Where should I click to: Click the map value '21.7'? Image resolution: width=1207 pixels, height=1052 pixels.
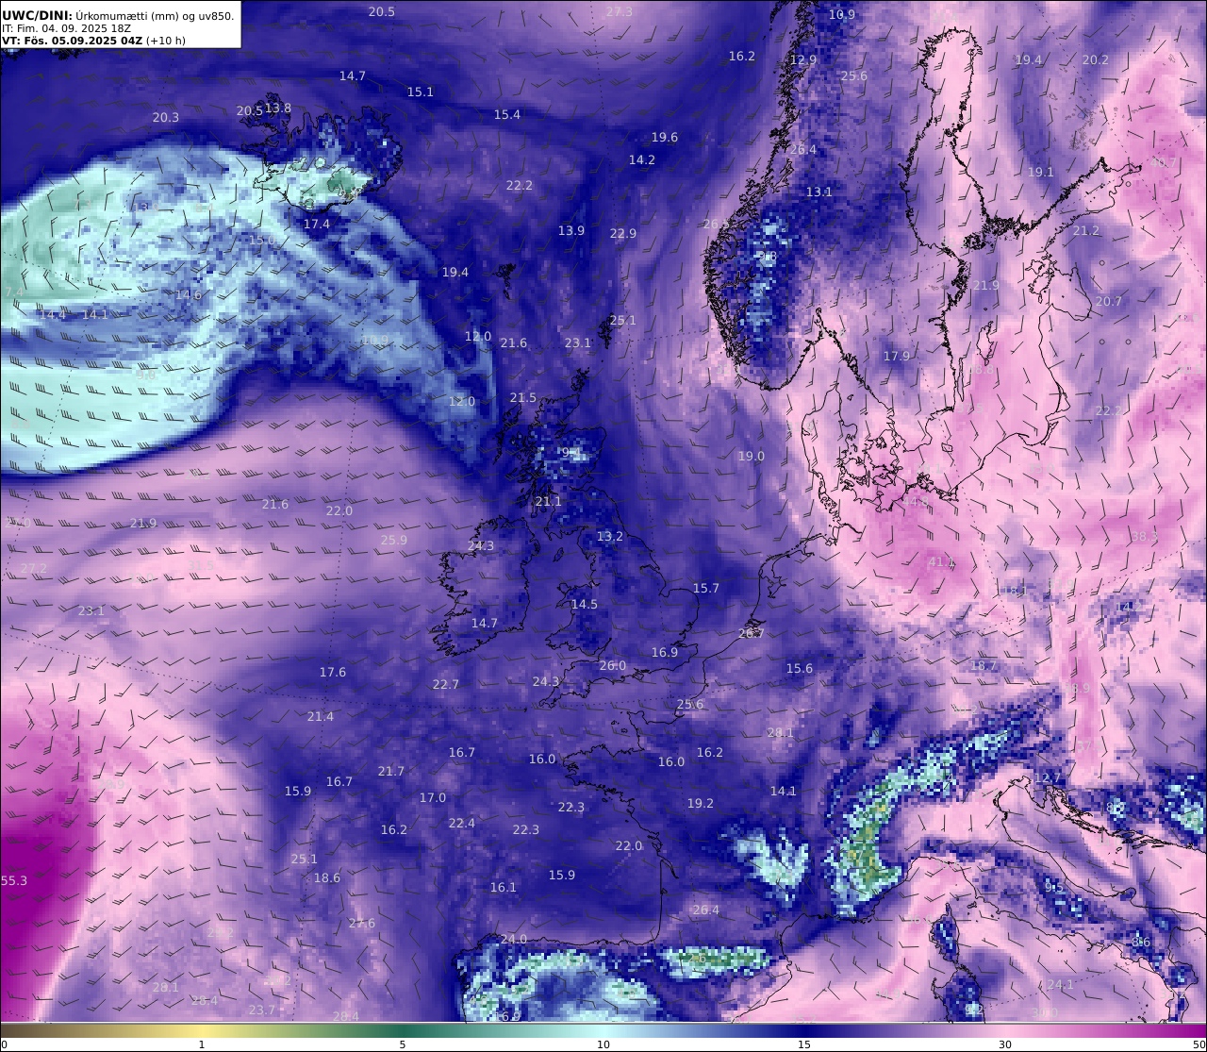coord(391,772)
